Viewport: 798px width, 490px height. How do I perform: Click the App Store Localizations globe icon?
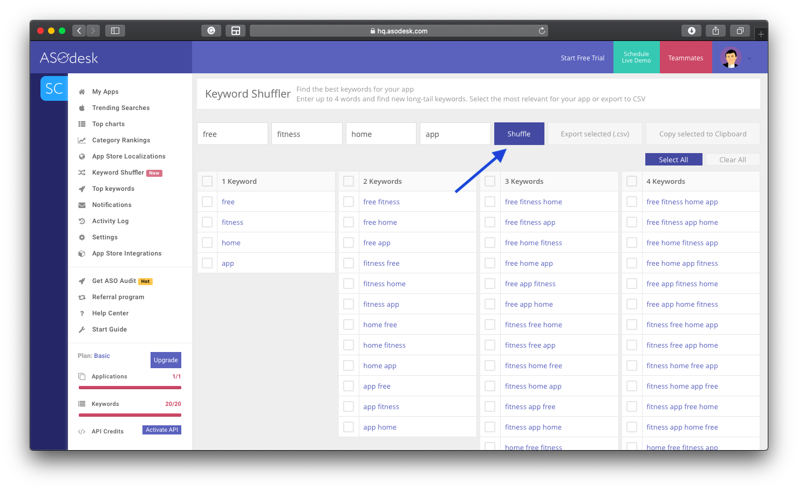tap(82, 156)
